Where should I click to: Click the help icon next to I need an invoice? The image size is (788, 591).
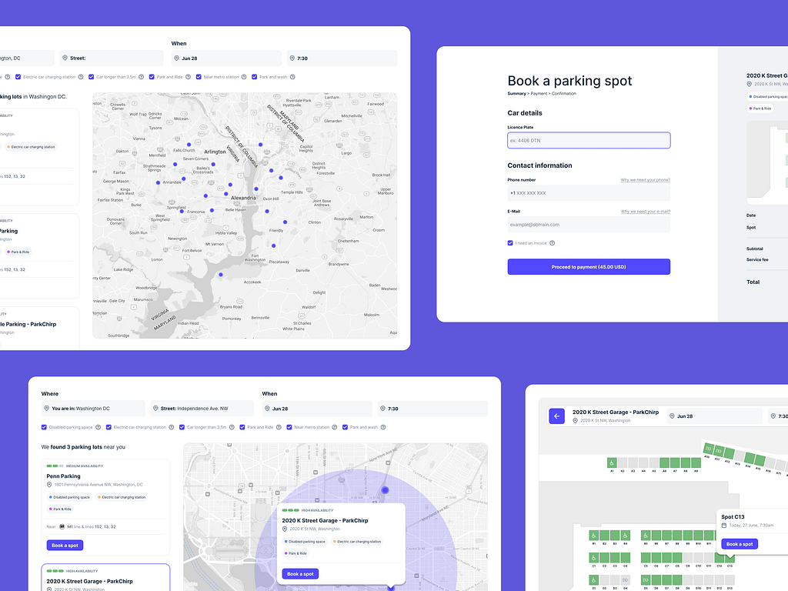[x=553, y=242]
